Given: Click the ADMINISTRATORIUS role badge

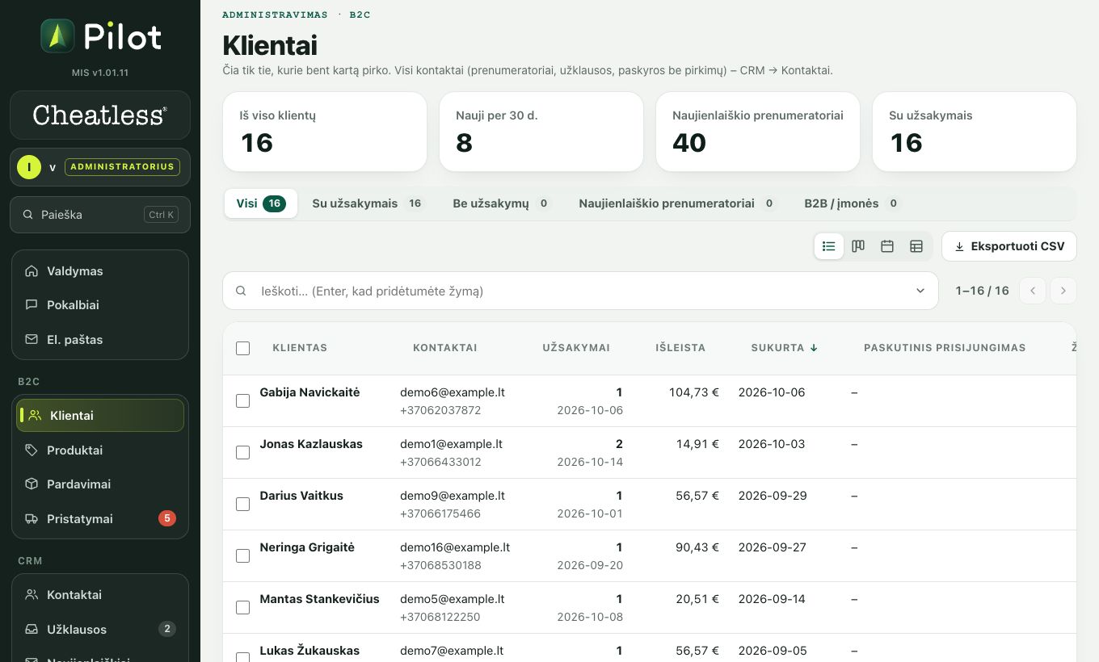Looking at the screenshot, I should pos(122,167).
